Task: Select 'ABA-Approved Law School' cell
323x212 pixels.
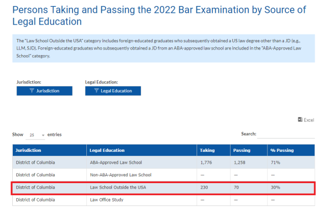Action: pos(141,162)
